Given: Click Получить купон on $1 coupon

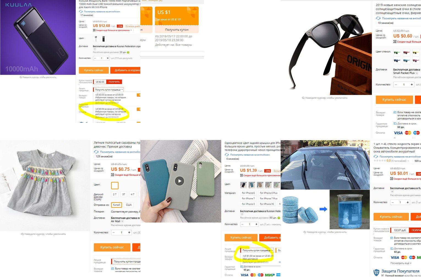Looking at the screenshot, I should 177,30.
